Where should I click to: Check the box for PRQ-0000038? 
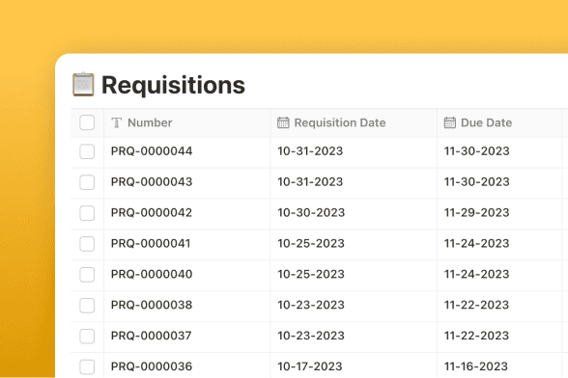point(87,306)
